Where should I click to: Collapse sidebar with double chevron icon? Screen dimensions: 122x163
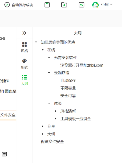pos(24,33)
